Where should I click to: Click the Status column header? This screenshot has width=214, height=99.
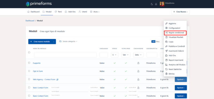click(x=115, y=49)
